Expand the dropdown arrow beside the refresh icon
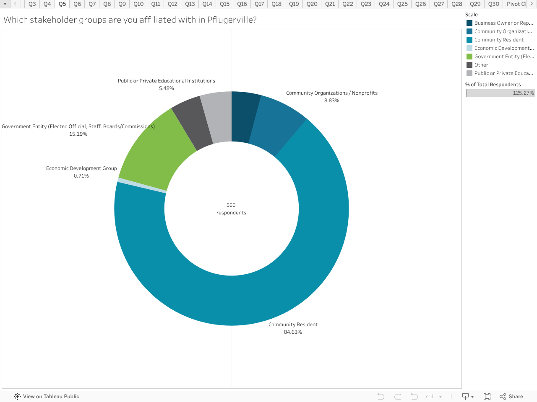 point(441,397)
